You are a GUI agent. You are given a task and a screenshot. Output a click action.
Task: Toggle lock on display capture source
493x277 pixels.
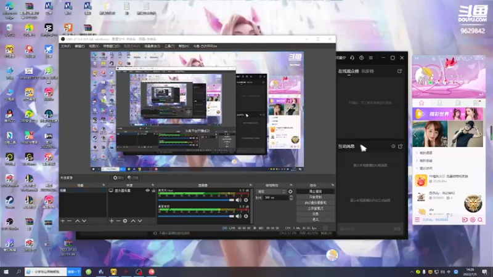(x=153, y=190)
